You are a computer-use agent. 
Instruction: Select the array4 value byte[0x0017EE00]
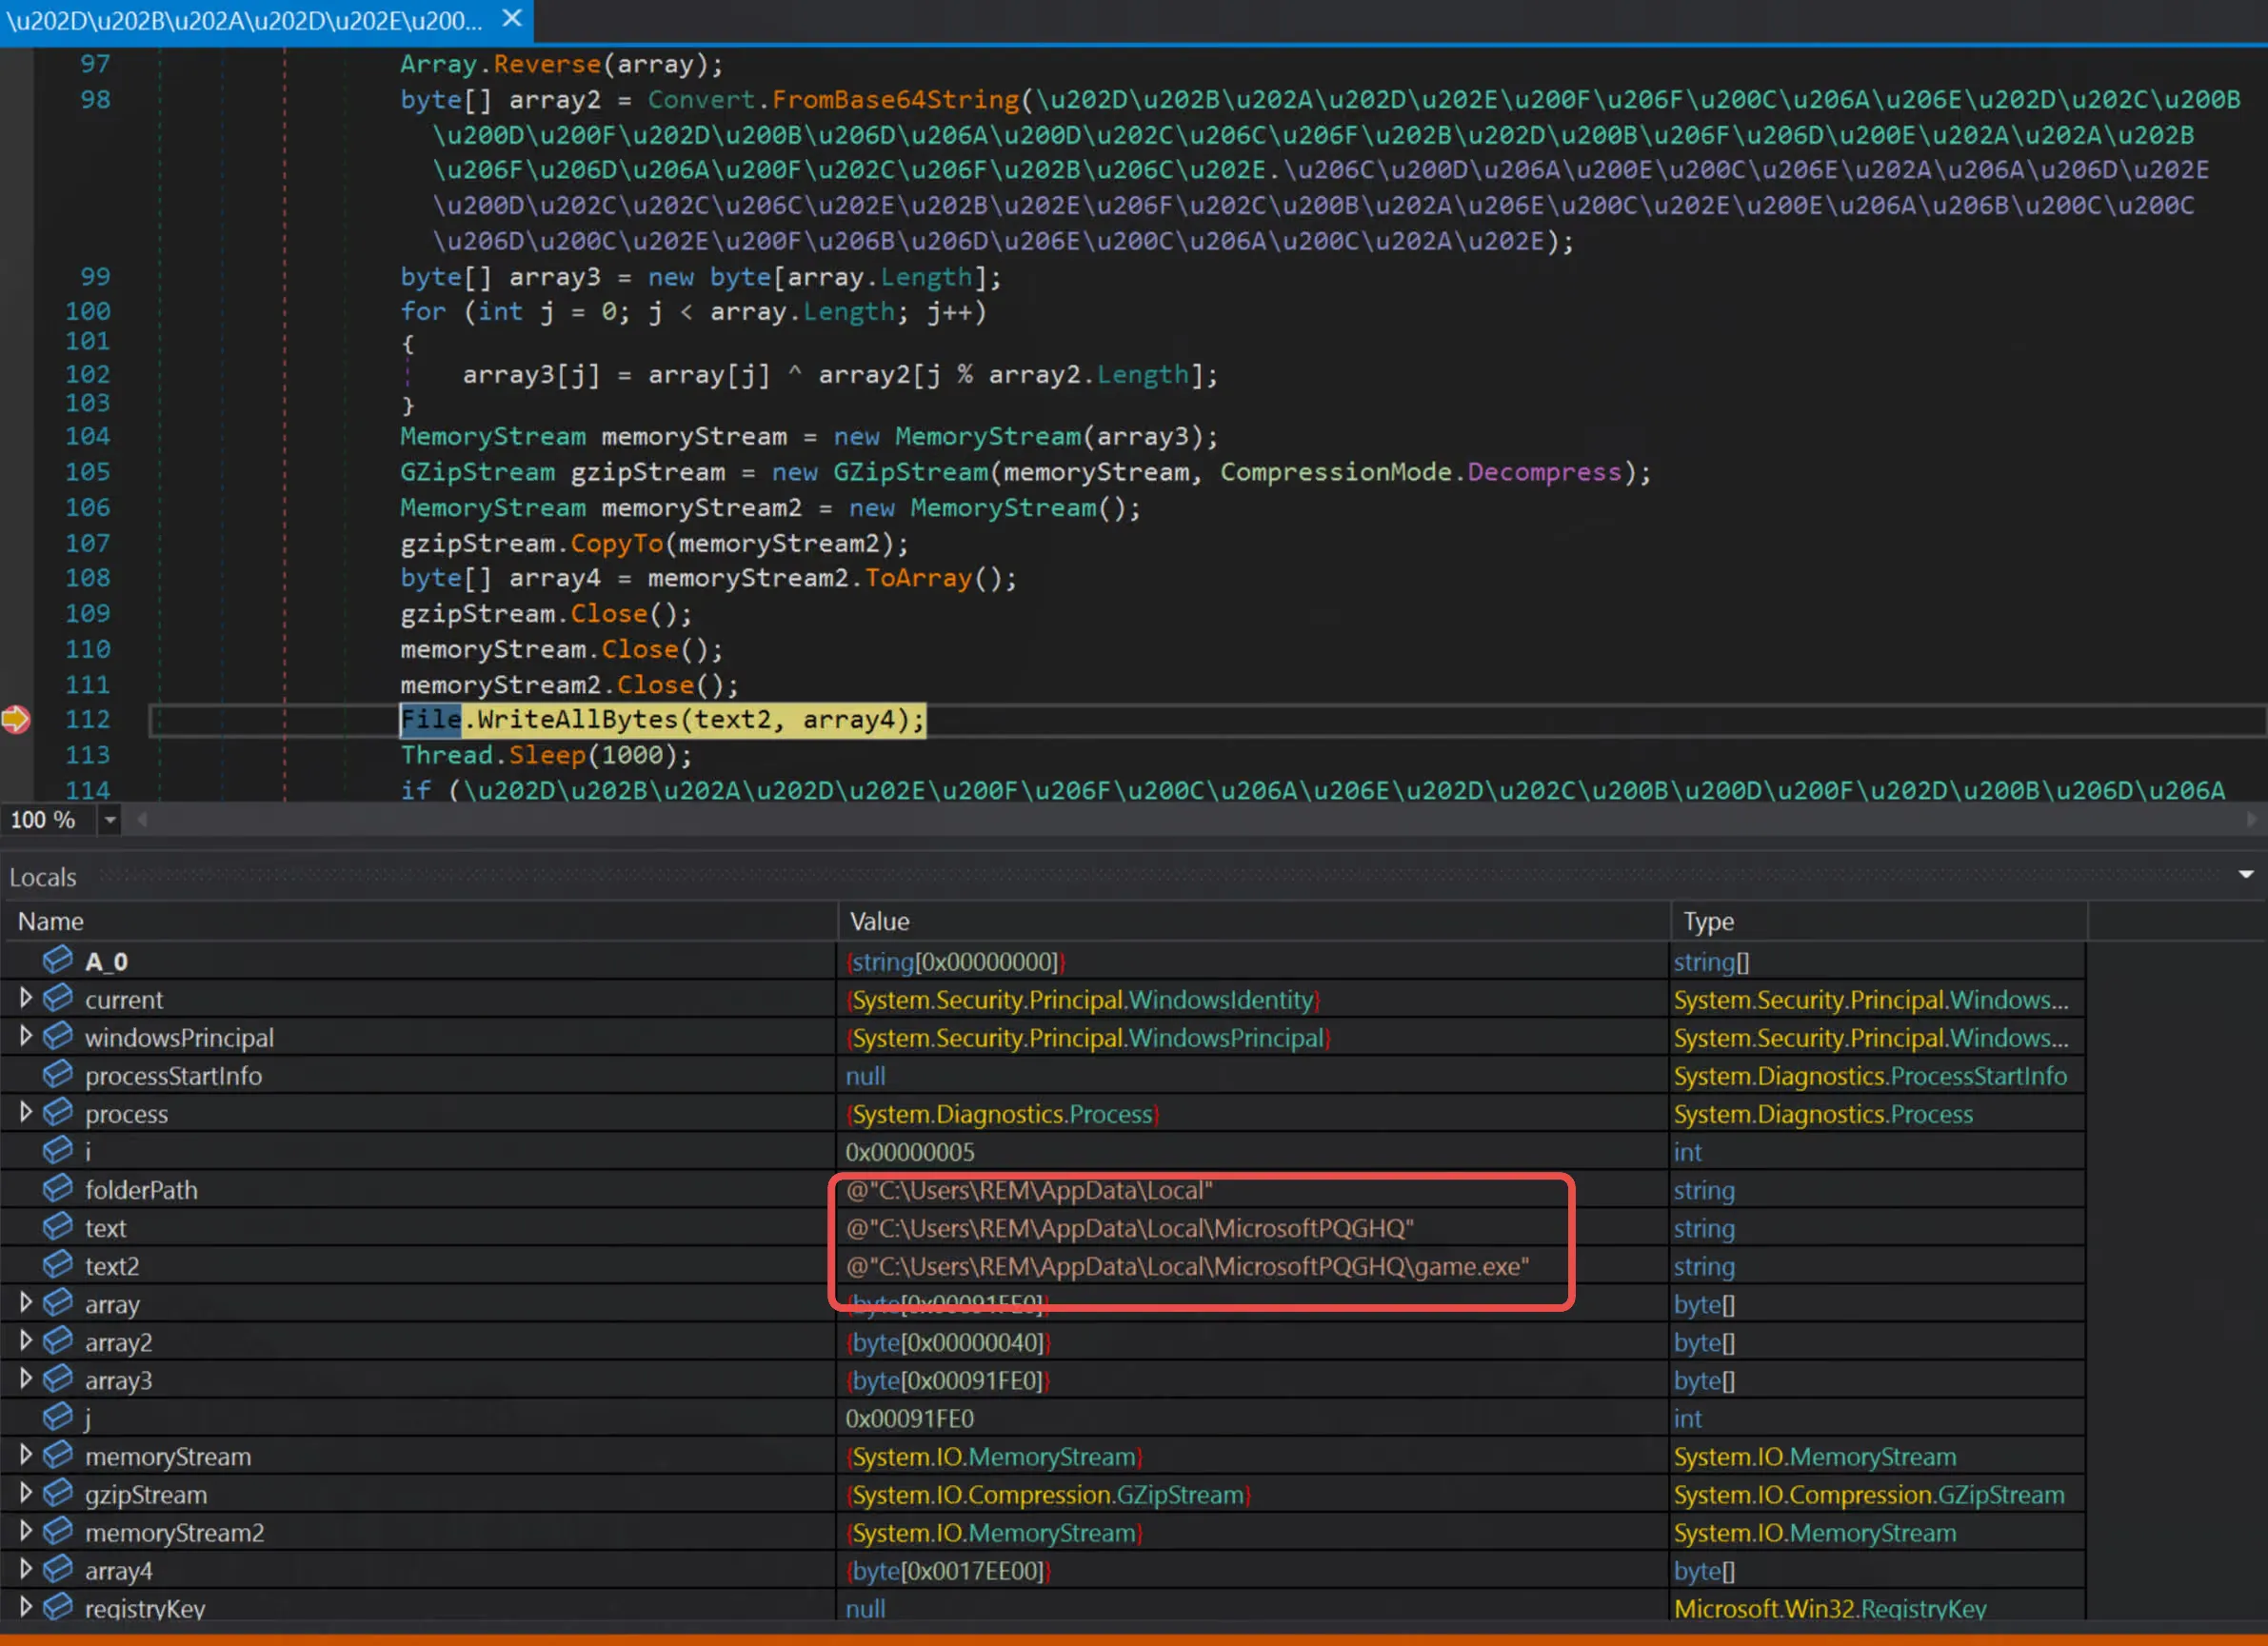click(948, 1570)
